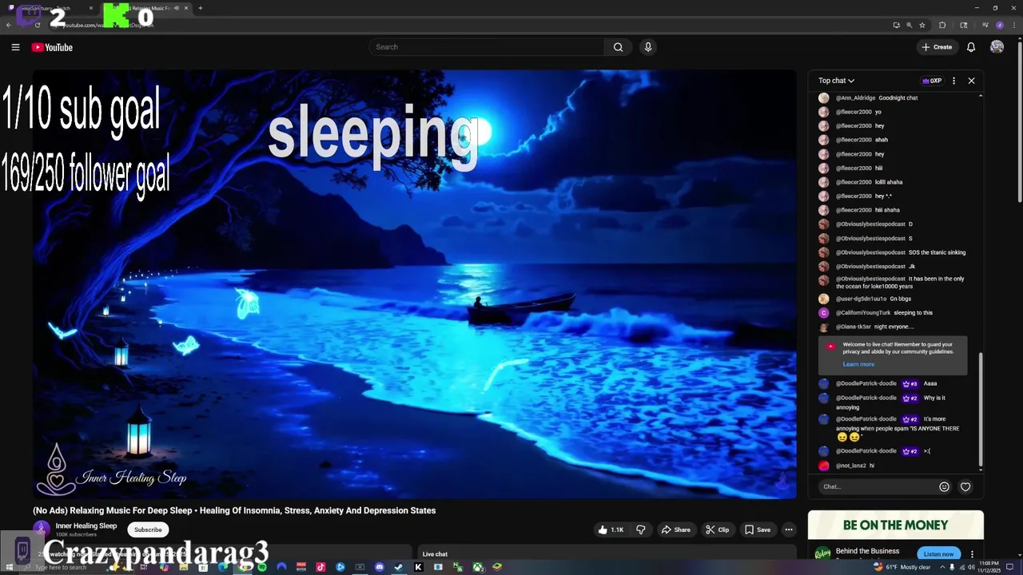Screen dimensions: 1023x575
Task: Open @Obviouslybestiespodcast avatar on SOS message
Action: click(x=824, y=252)
